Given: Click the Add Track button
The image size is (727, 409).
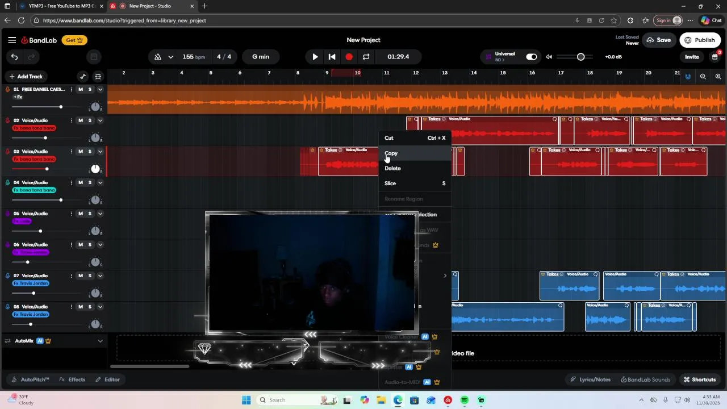Looking at the screenshot, I should (26, 77).
